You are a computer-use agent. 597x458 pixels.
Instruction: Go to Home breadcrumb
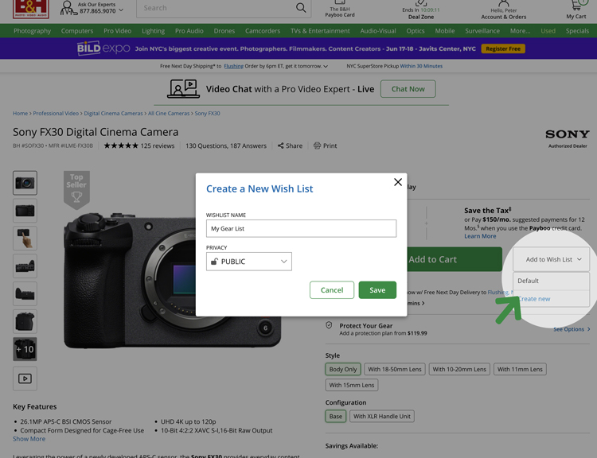pos(20,114)
